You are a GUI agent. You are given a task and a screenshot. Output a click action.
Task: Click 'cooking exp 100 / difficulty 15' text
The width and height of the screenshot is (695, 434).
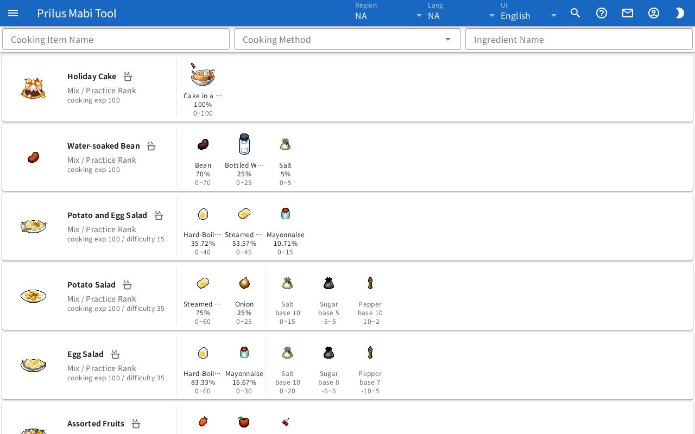tap(116, 239)
